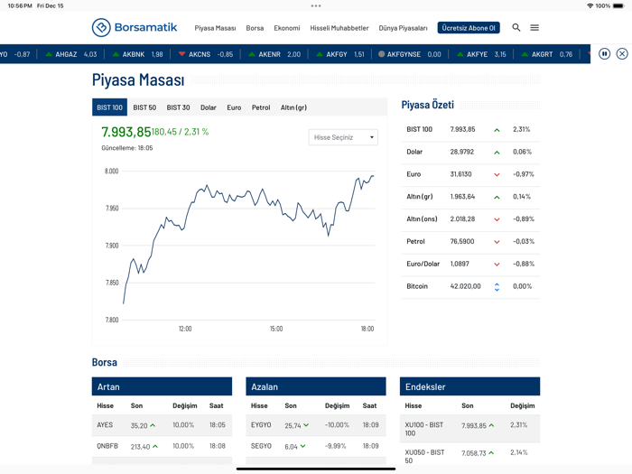The width and height of the screenshot is (632, 474).
Task: Click the Ücretsiz Abone Ol button
Action: pos(469,28)
